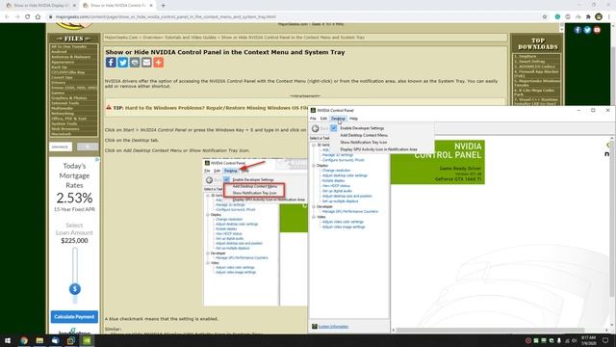Image resolution: width=616 pixels, height=347 pixels.
Task: Click the teal extension icon in Chrome toolbar
Action: pos(557,17)
